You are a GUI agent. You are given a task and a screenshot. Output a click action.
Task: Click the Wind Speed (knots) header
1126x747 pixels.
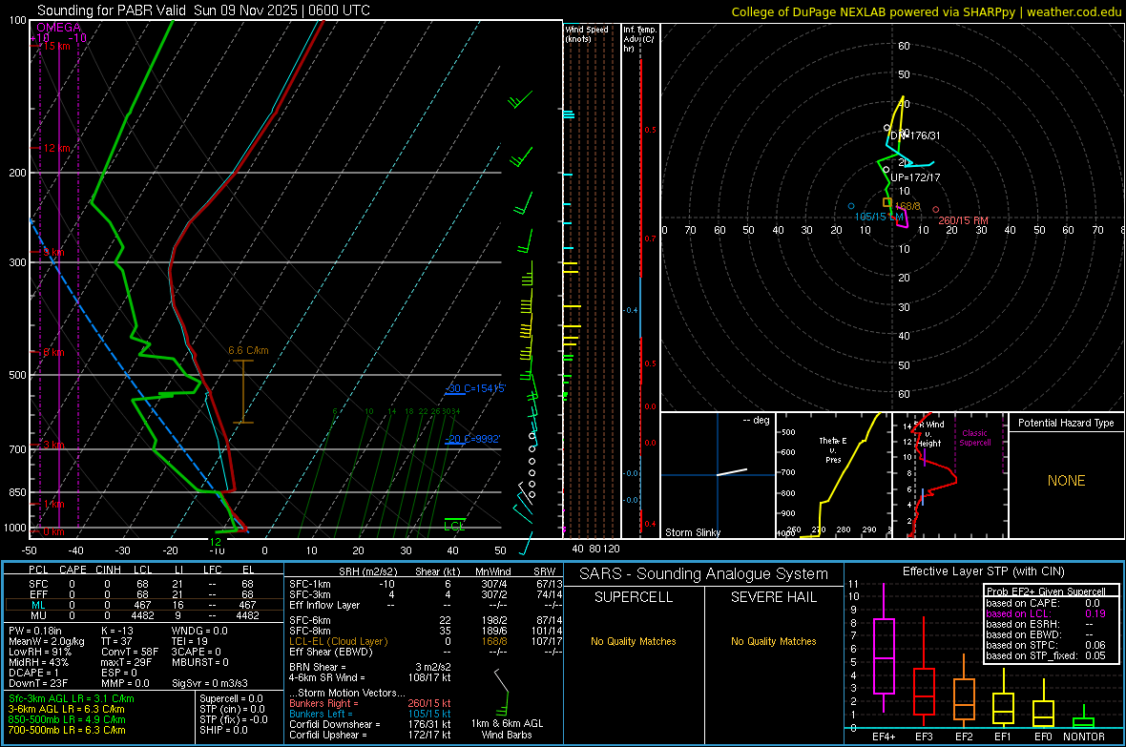pos(586,33)
